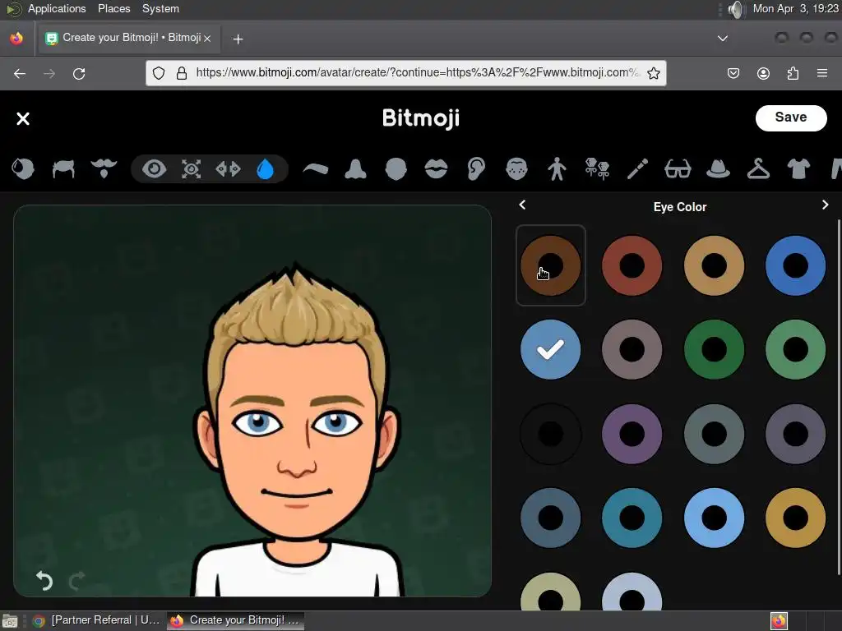Image resolution: width=842 pixels, height=631 pixels.
Task: Select the eye shape icon
Action: tap(154, 169)
